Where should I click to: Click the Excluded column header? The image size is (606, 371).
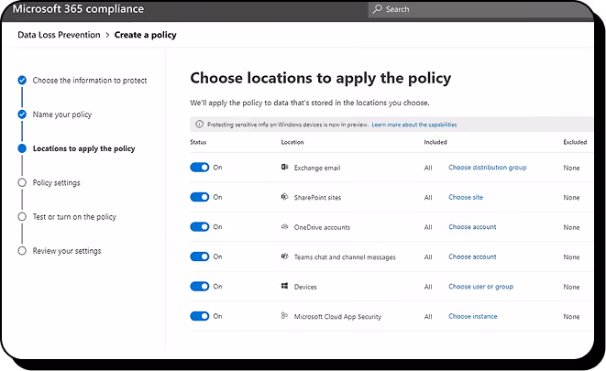pyautogui.click(x=575, y=142)
